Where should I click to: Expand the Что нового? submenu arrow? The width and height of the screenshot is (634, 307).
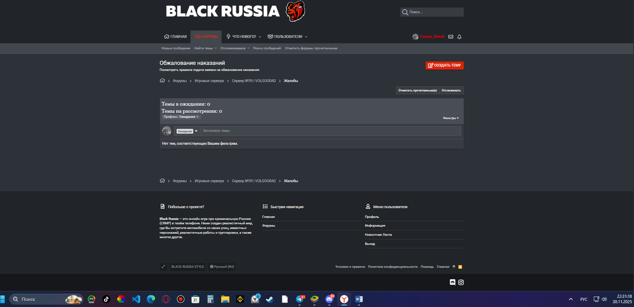click(x=260, y=37)
